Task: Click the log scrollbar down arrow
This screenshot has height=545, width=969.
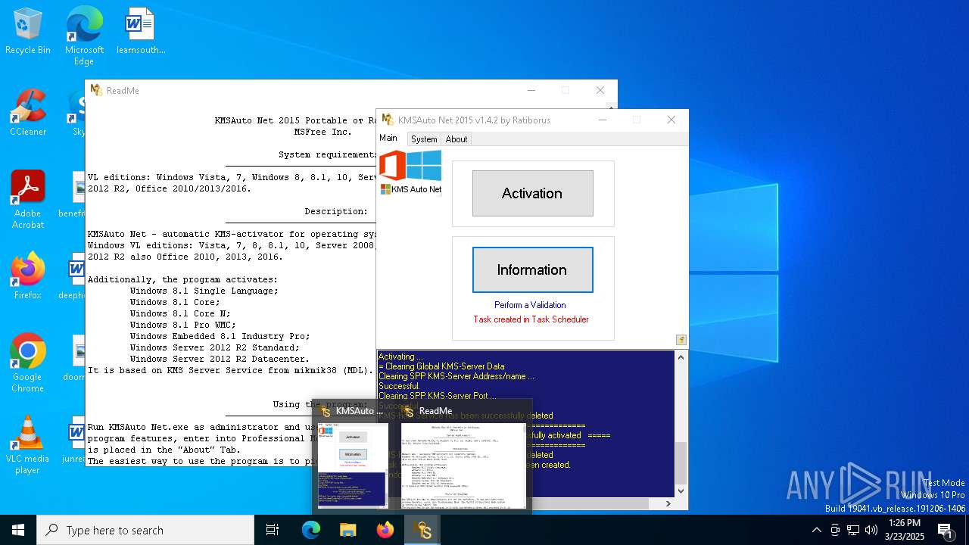Action: coord(681,490)
